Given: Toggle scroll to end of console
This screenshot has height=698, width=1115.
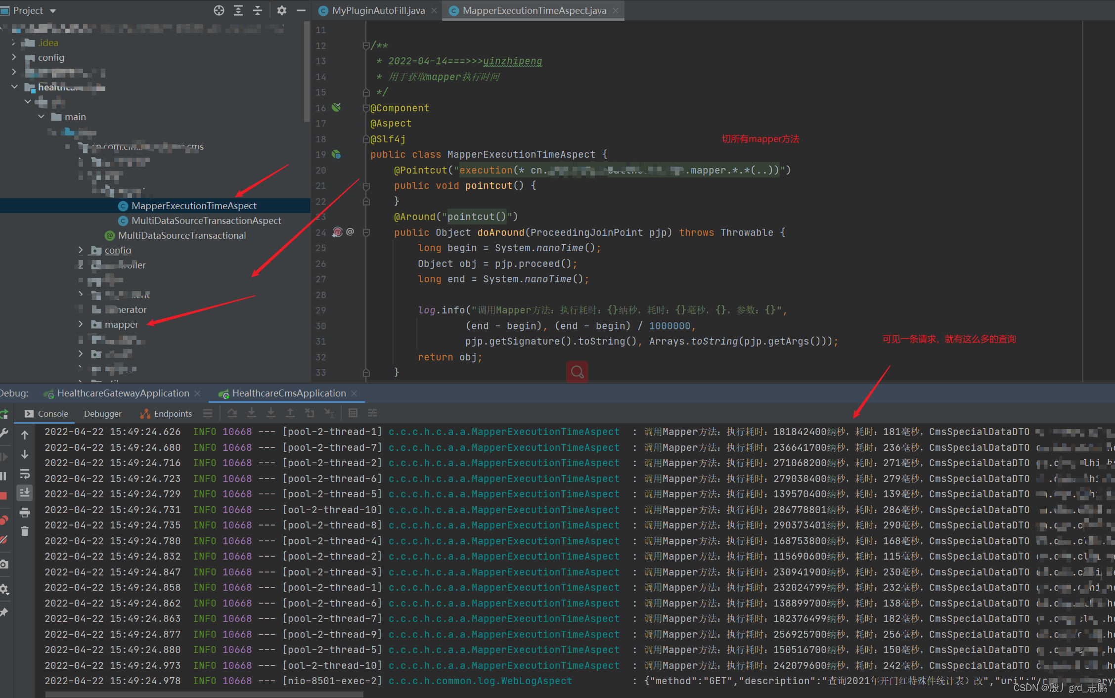Looking at the screenshot, I should click(25, 493).
